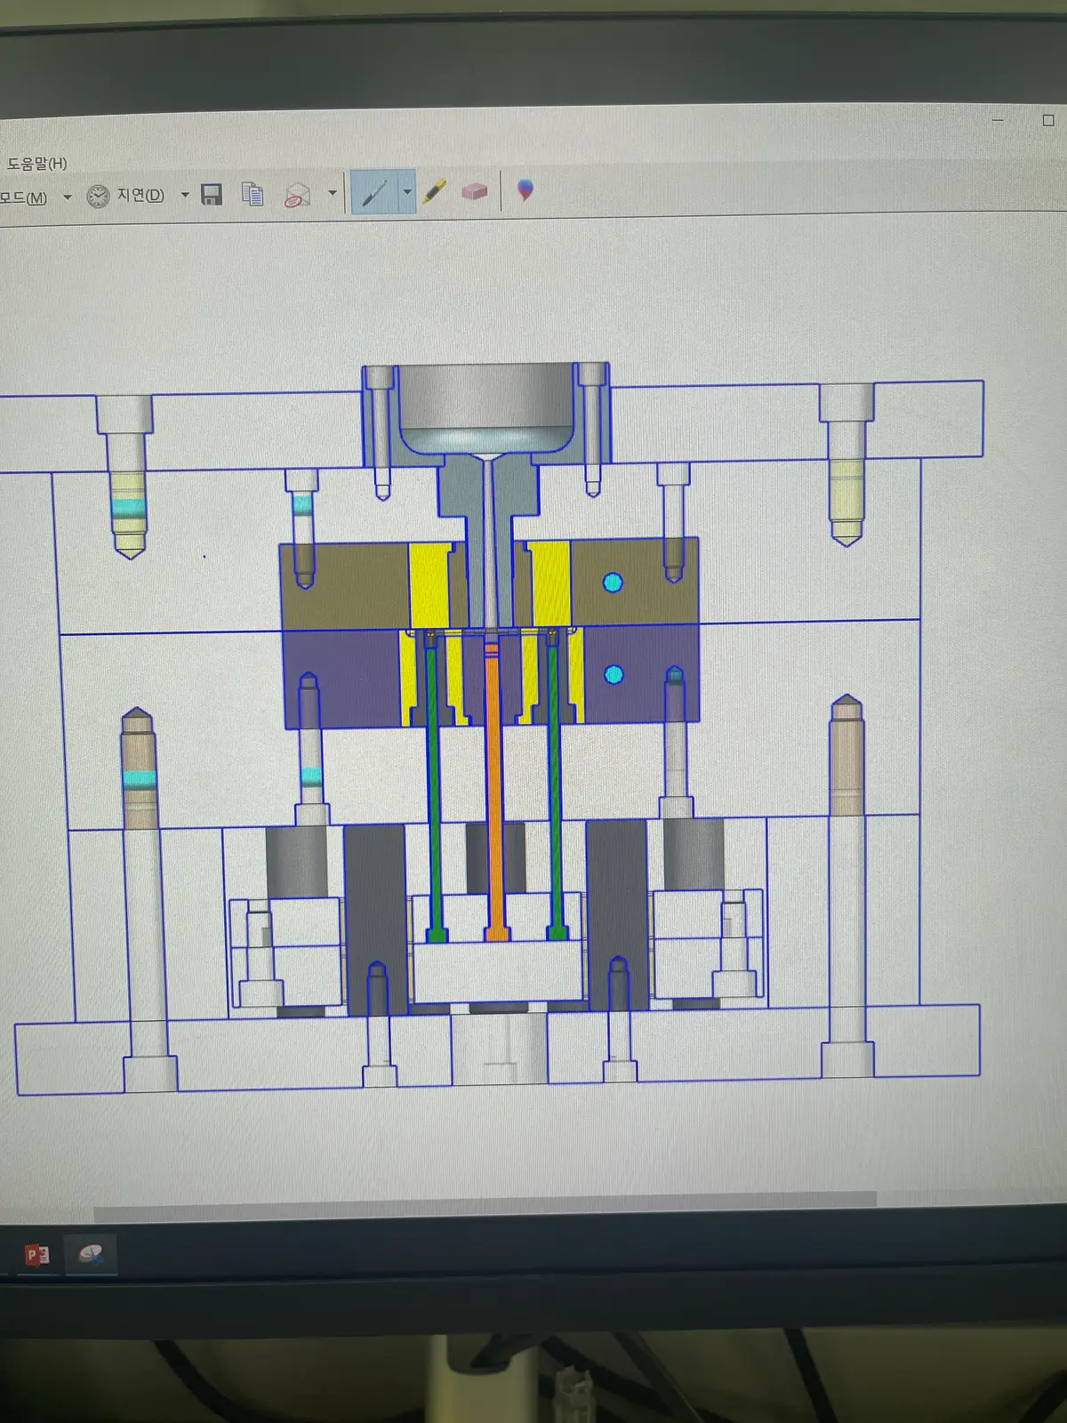
Task: Select the Pen tool
Action: point(374,192)
